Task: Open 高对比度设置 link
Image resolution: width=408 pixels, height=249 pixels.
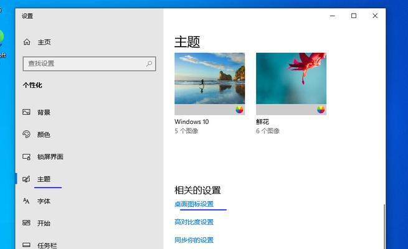Action: coord(194,222)
